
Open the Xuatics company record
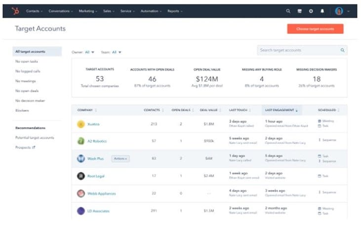(93, 124)
